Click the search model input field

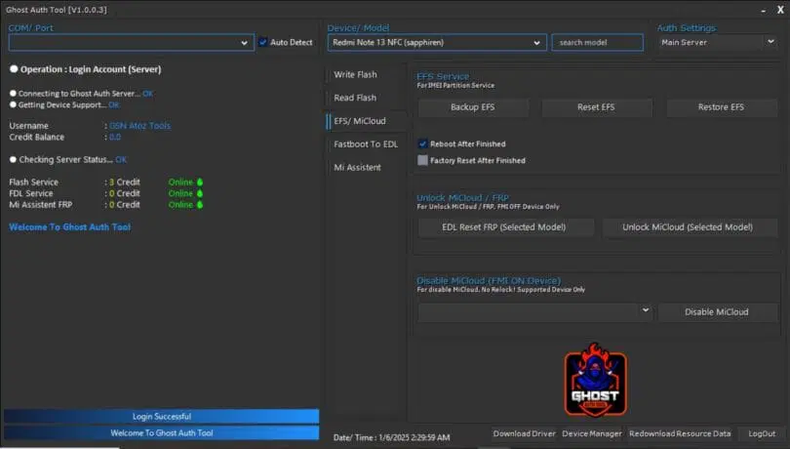point(597,43)
